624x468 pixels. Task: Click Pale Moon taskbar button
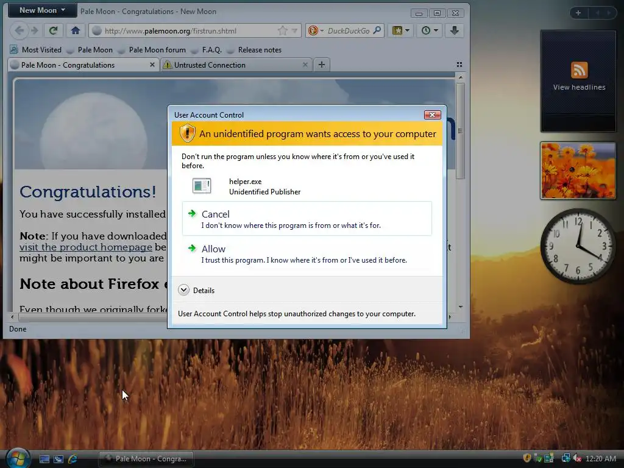point(146,459)
